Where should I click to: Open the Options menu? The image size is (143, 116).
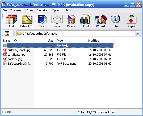[57, 10]
